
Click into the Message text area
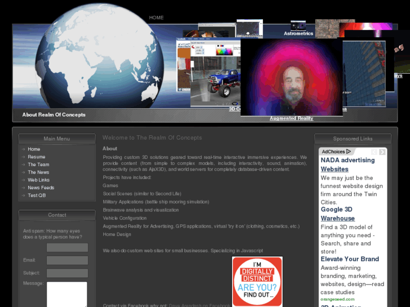(x=67, y=294)
